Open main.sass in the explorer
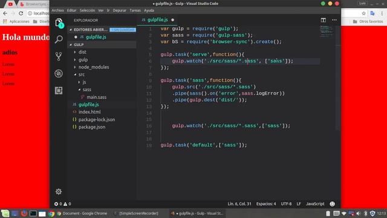 pyautogui.click(x=96, y=97)
